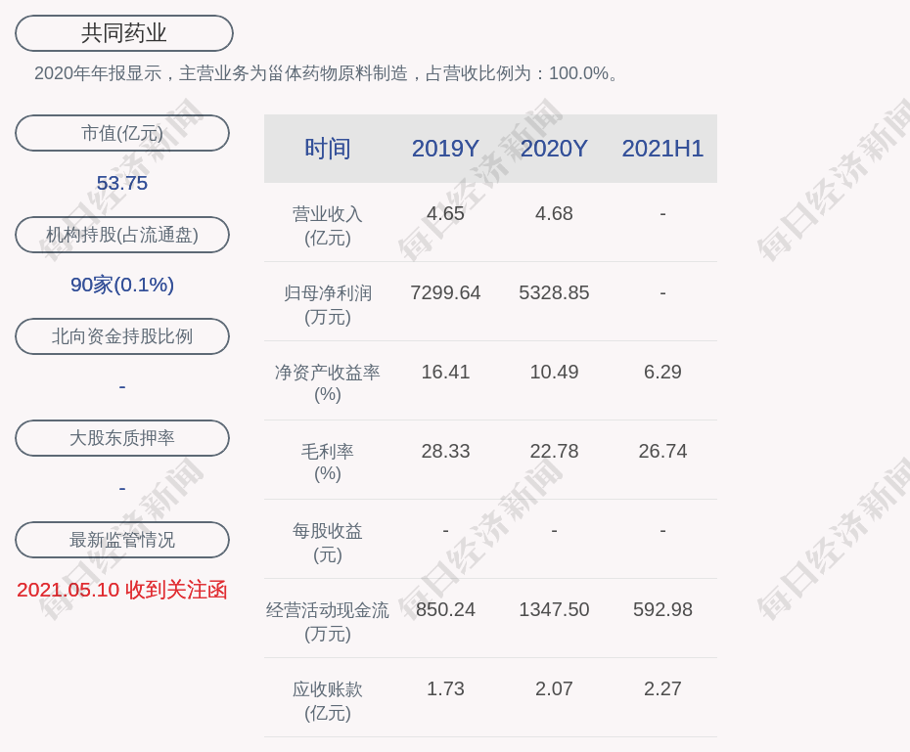Select the 市值(亿元) label pill
Screen dimensions: 910x752
click(122, 133)
